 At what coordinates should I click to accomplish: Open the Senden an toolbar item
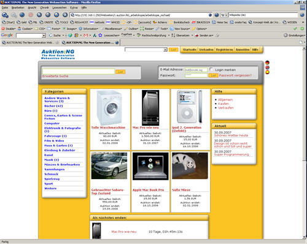(204, 36)
